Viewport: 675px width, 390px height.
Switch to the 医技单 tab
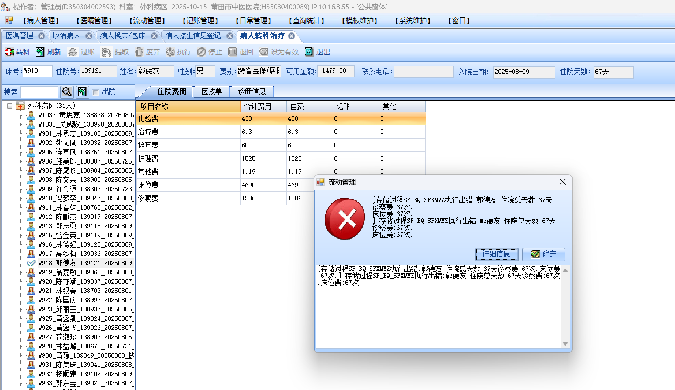pos(212,92)
